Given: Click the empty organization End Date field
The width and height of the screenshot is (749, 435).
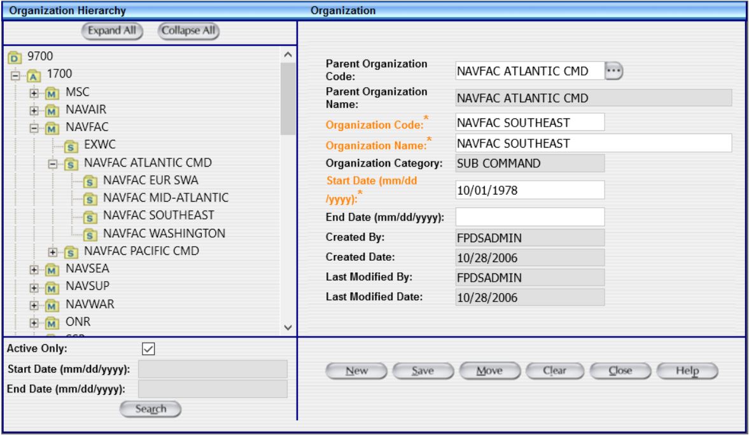Looking at the screenshot, I should pos(529,217).
